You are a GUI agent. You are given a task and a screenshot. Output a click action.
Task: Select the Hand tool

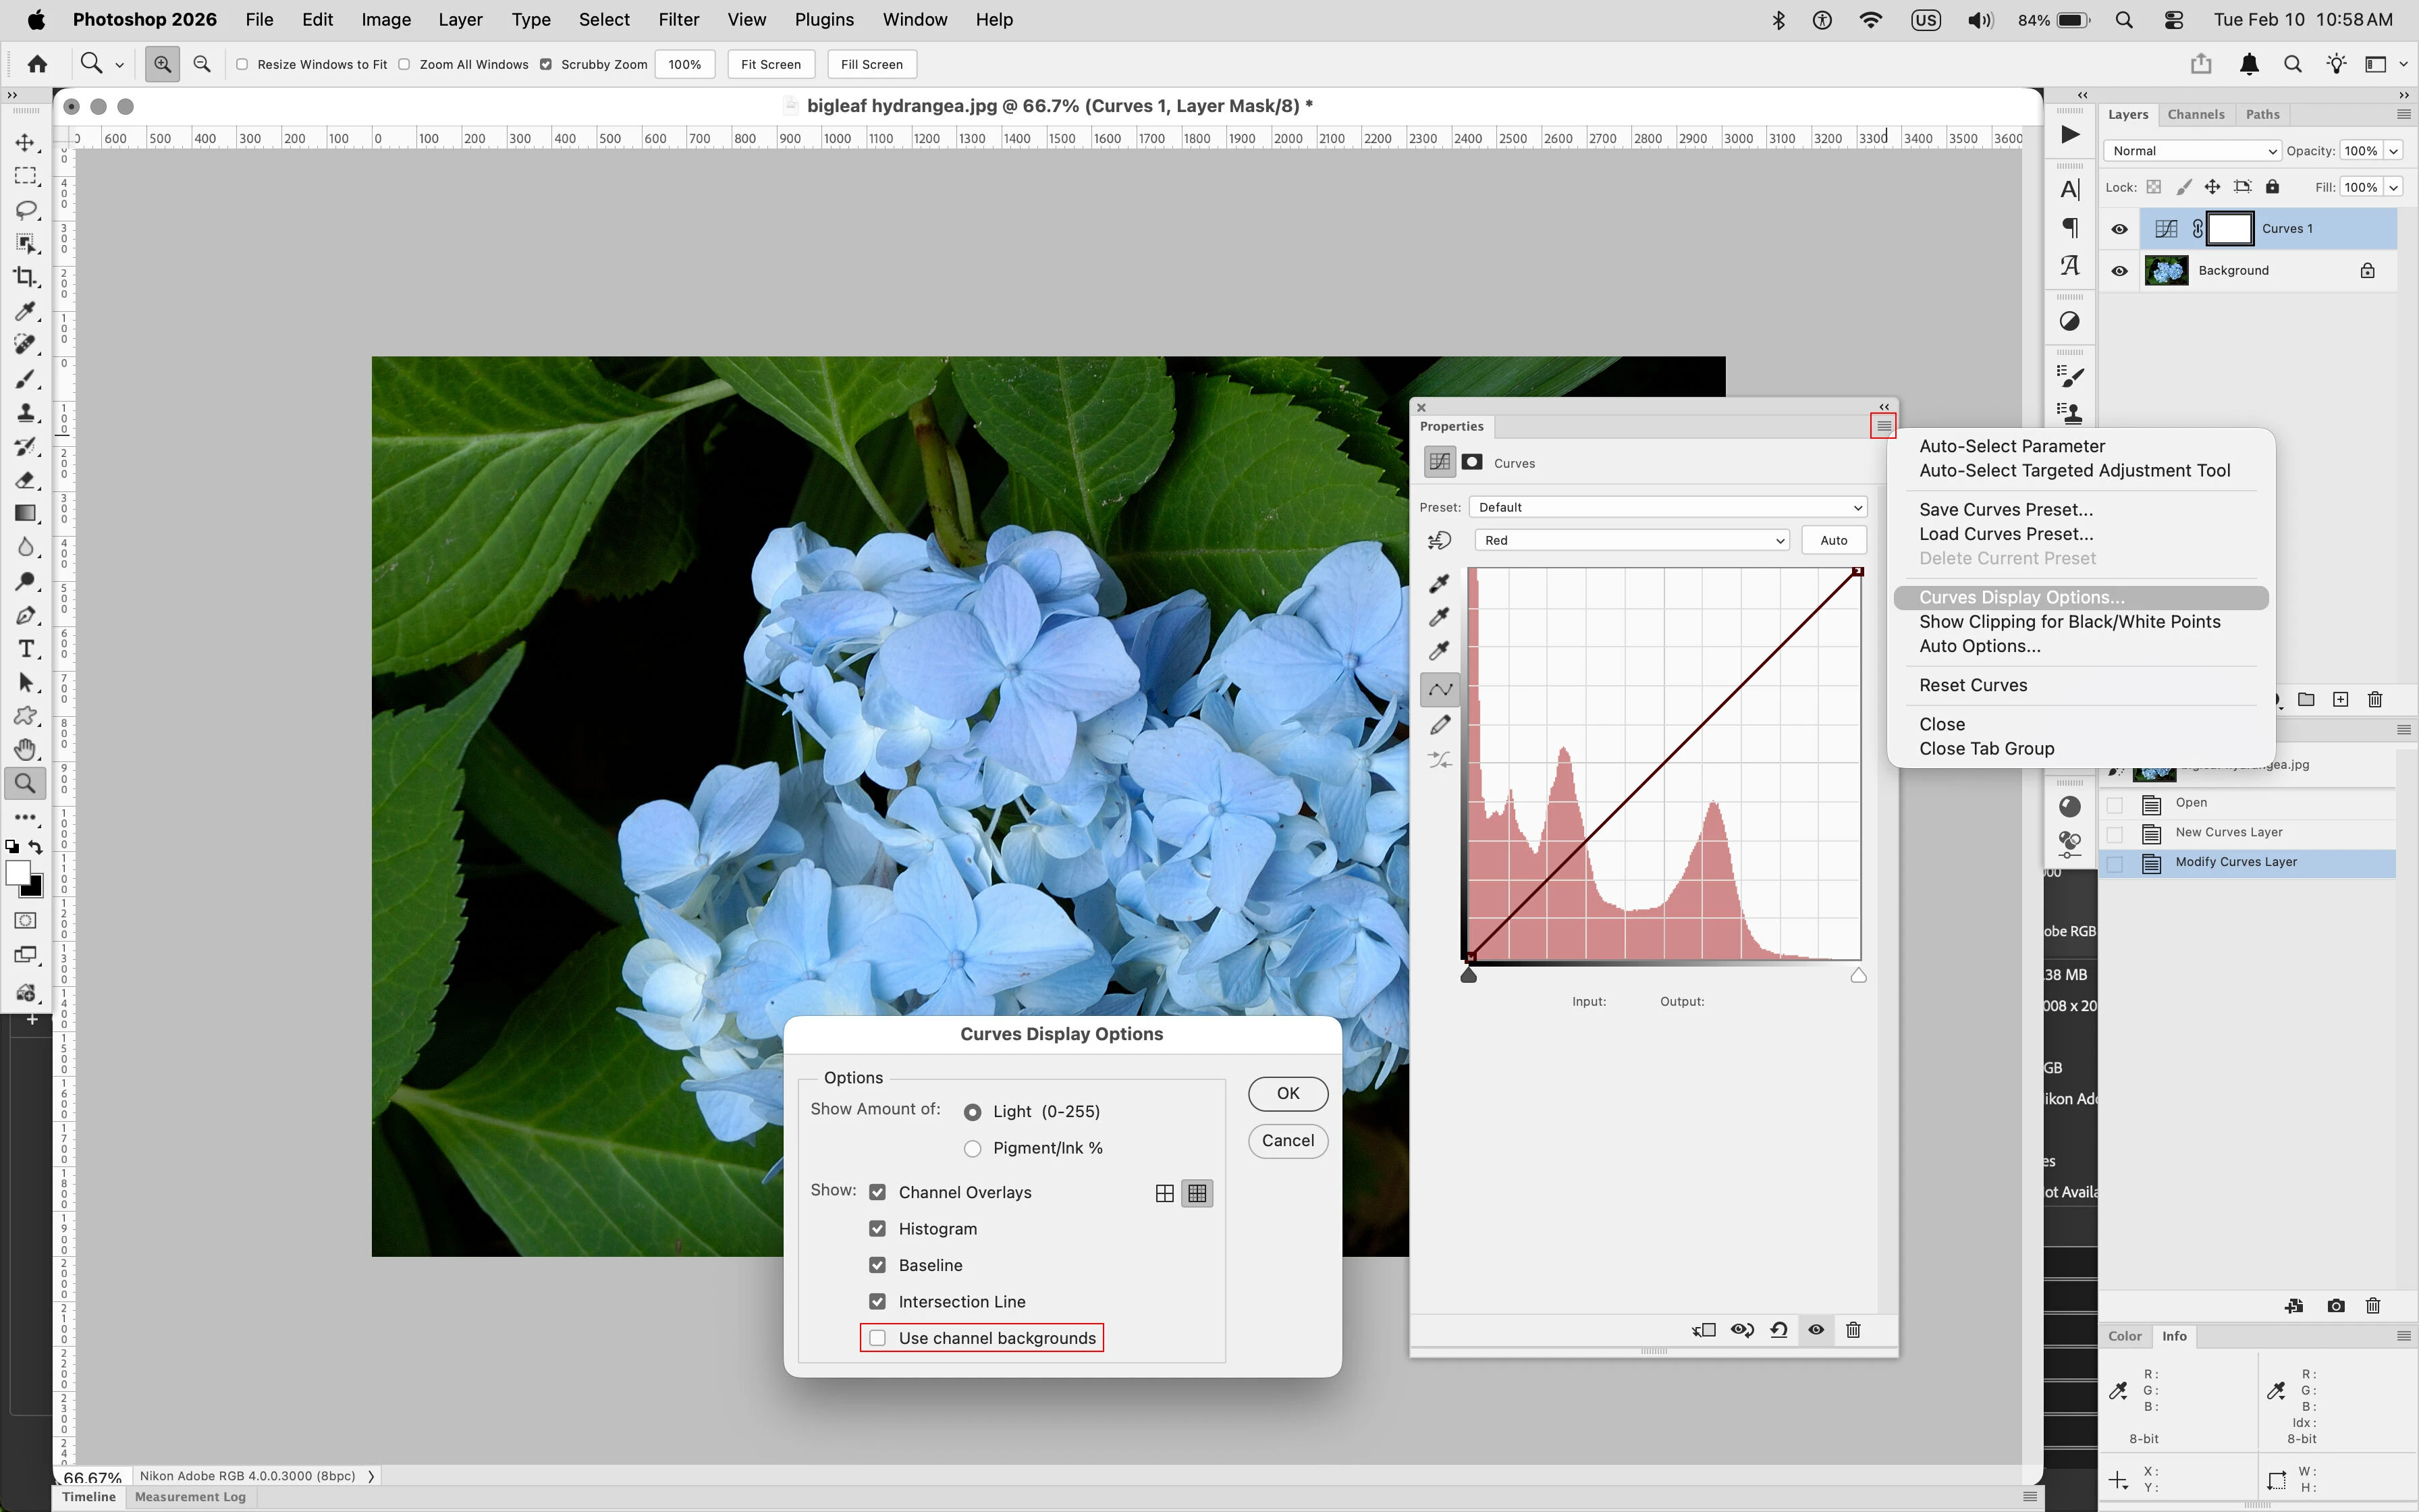[x=26, y=749]
